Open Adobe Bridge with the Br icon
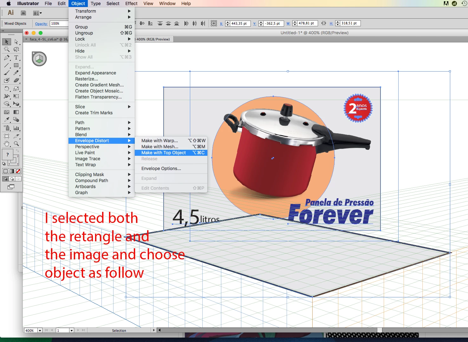Viewport: 468px width, 342px height. point(23,13)
